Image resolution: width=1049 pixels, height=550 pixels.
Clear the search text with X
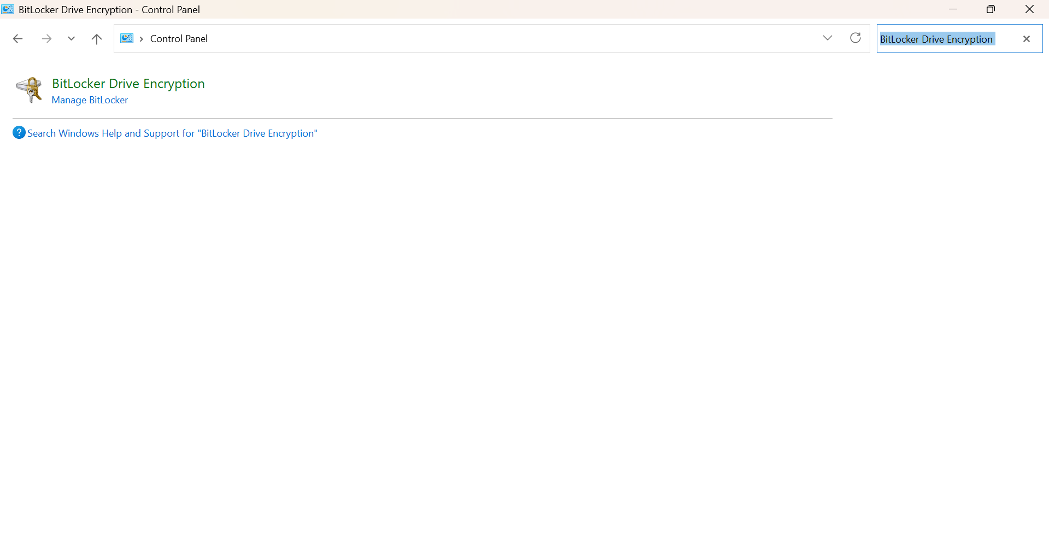pos(1026,39)
